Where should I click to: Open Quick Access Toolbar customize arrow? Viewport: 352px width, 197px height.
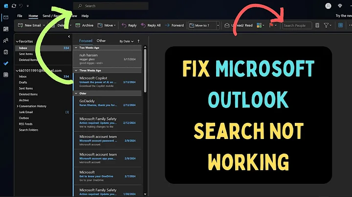pos(27,6)
